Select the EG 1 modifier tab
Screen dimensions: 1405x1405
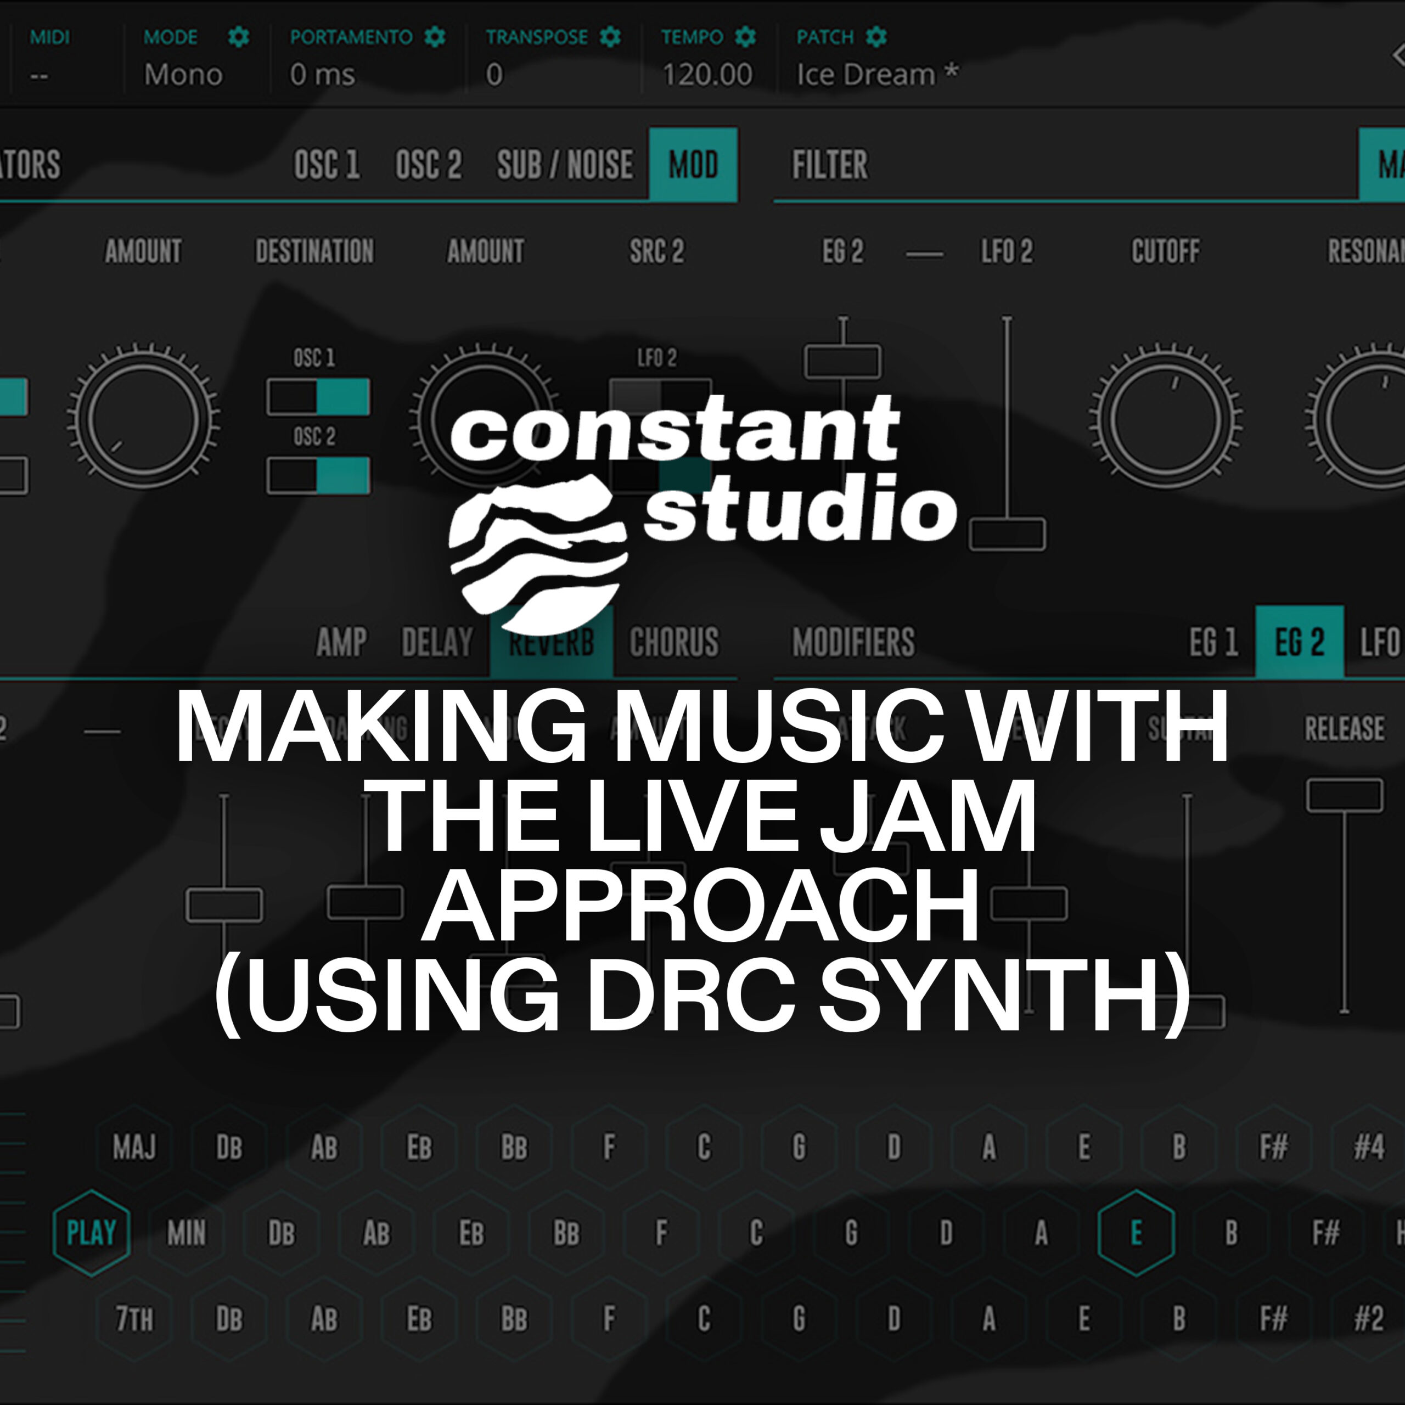1214,642
